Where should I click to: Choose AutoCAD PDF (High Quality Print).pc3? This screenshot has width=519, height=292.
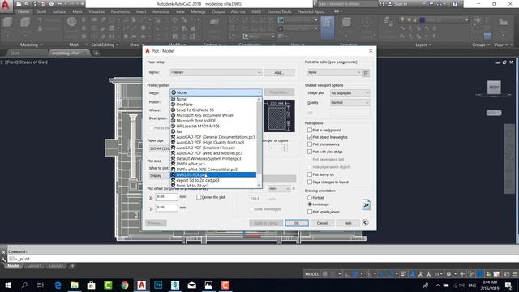point(213,143)
